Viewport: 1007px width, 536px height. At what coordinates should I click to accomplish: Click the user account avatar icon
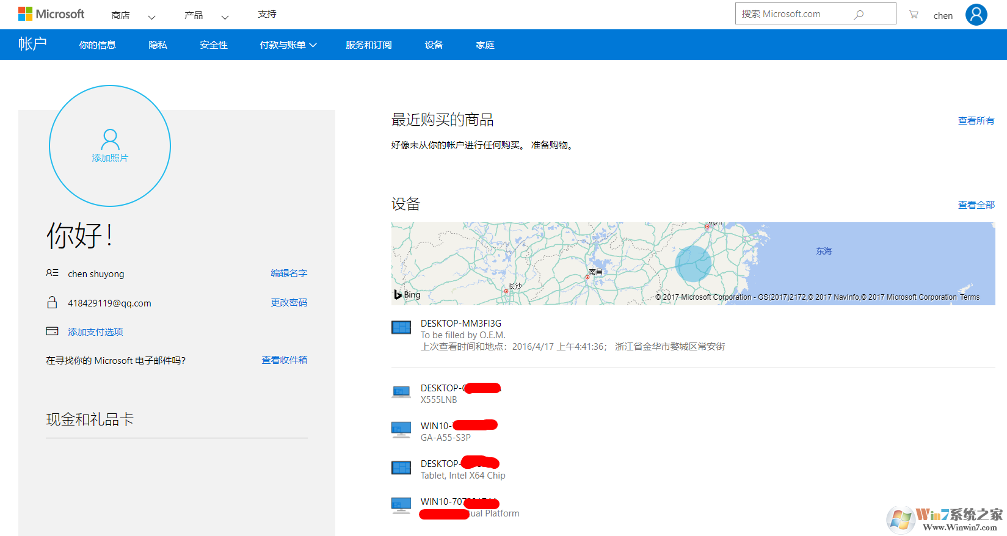coord(976,15)
